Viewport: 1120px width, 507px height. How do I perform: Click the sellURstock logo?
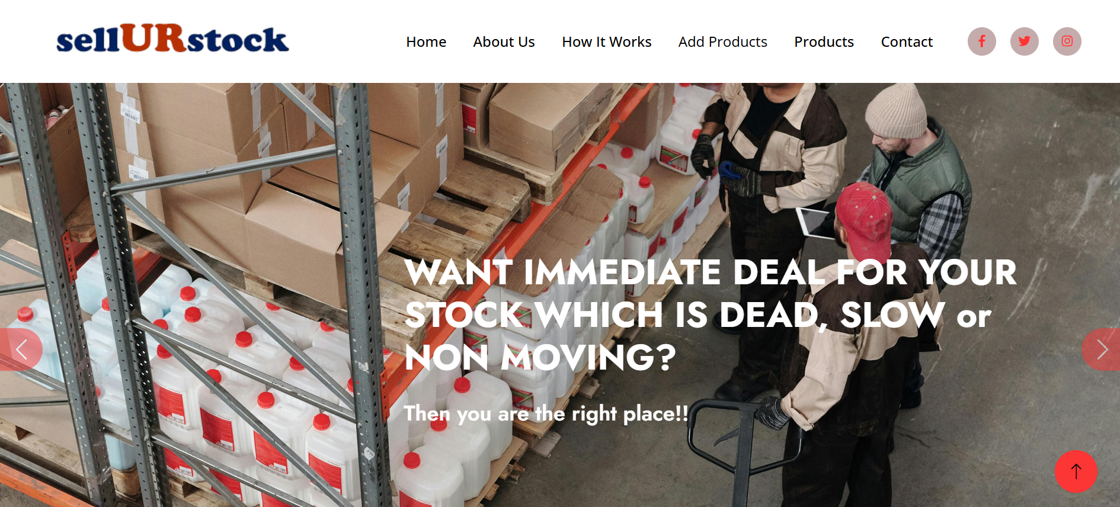(x=172, y=38)
